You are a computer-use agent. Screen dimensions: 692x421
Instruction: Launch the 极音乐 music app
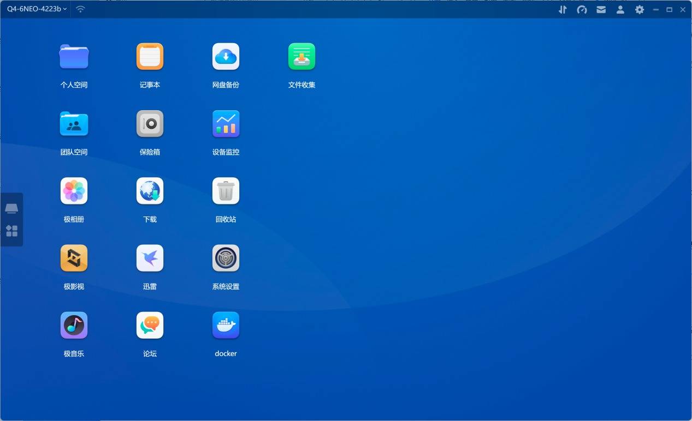74,325
